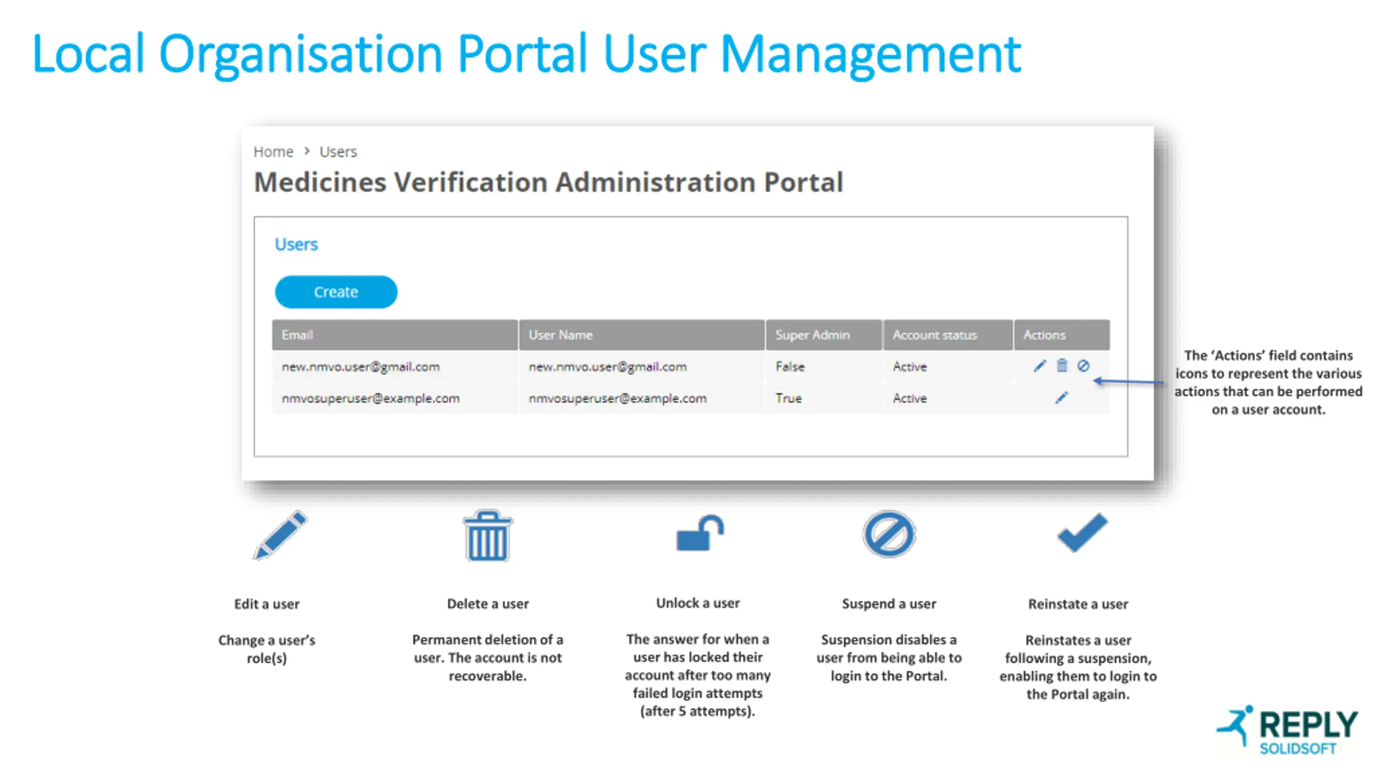Click open padlock icon above Unlock a user

point(699,534)
